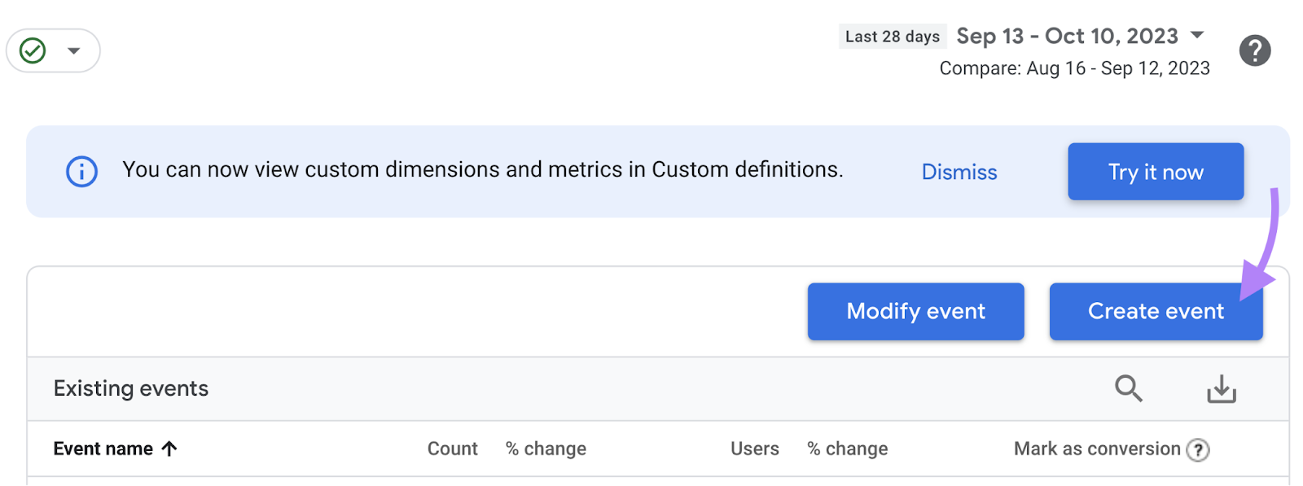
Task: Click the Create event button
Action: pyautogui.click(x=1155, y=311)
